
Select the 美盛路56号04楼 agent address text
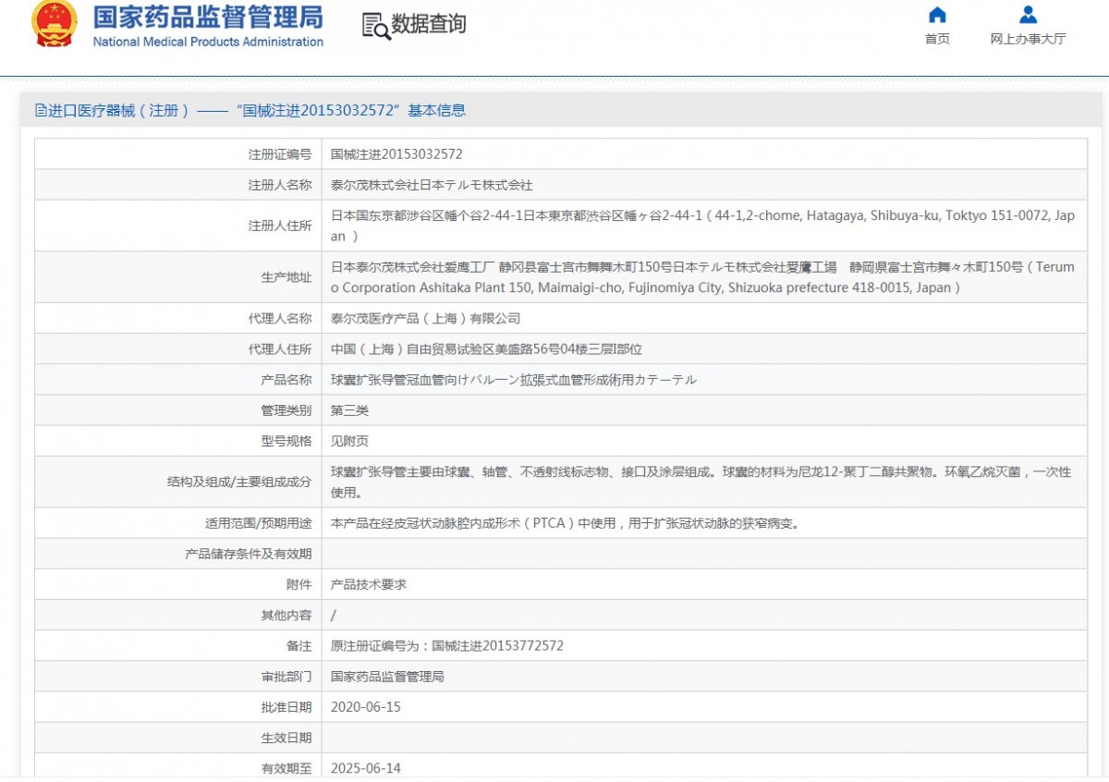click(486, 348)
